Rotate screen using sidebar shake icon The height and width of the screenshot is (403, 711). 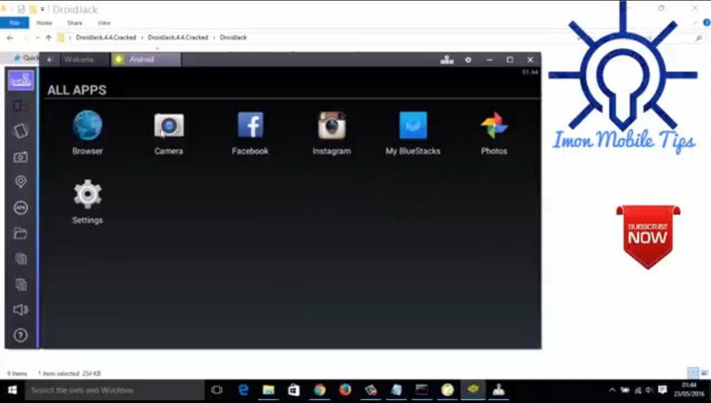coord(21,131)
